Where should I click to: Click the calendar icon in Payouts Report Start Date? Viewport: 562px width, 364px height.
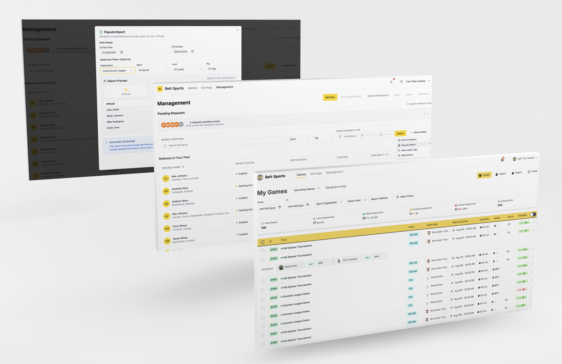[x=121, y=52]
